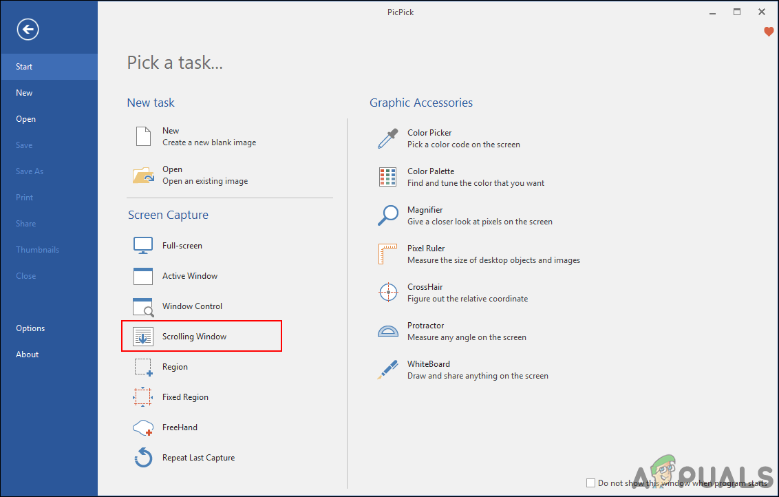
Task: Click the red heart icon
Action: (769, 32)
